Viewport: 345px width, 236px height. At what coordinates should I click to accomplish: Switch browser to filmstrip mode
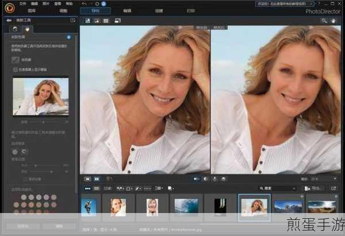[87, 188]
